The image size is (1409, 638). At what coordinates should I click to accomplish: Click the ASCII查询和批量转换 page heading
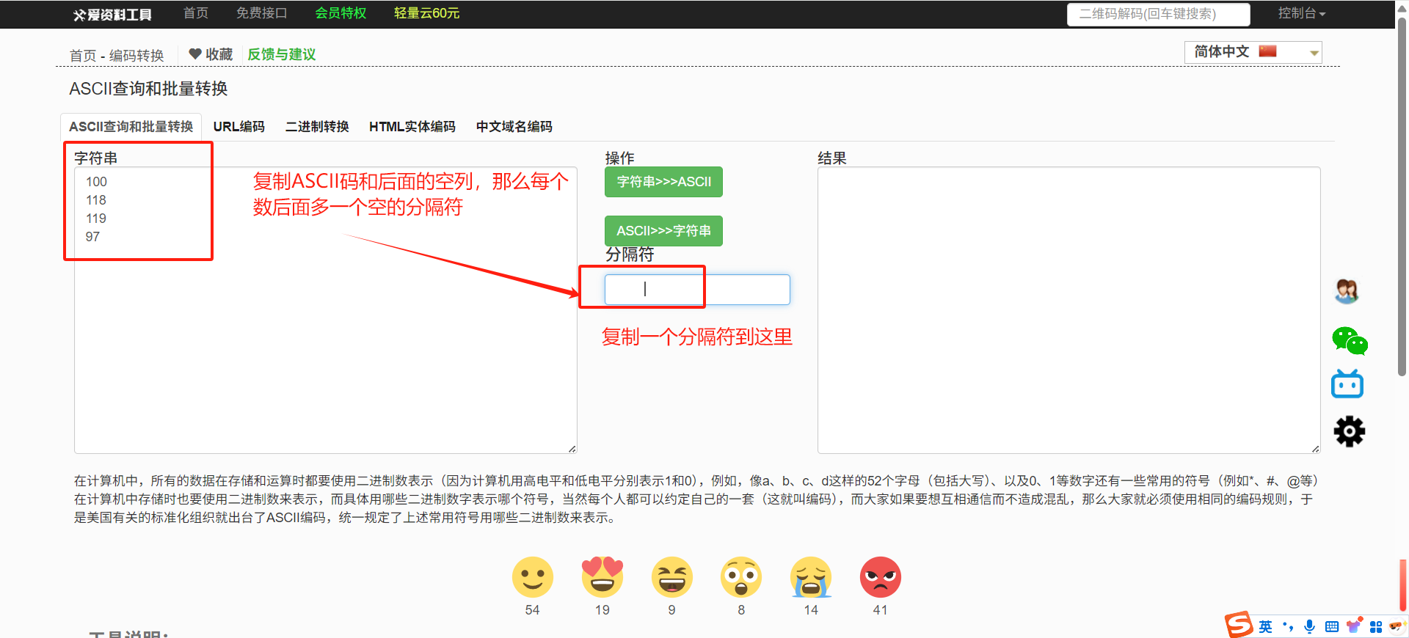[x=148, y=89]
